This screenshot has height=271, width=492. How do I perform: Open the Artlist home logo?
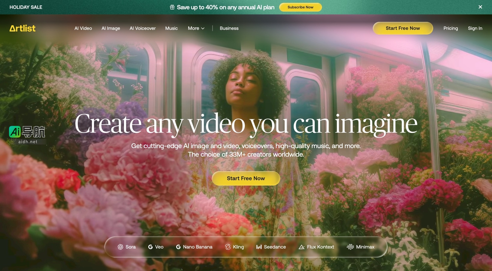point(23,28)
